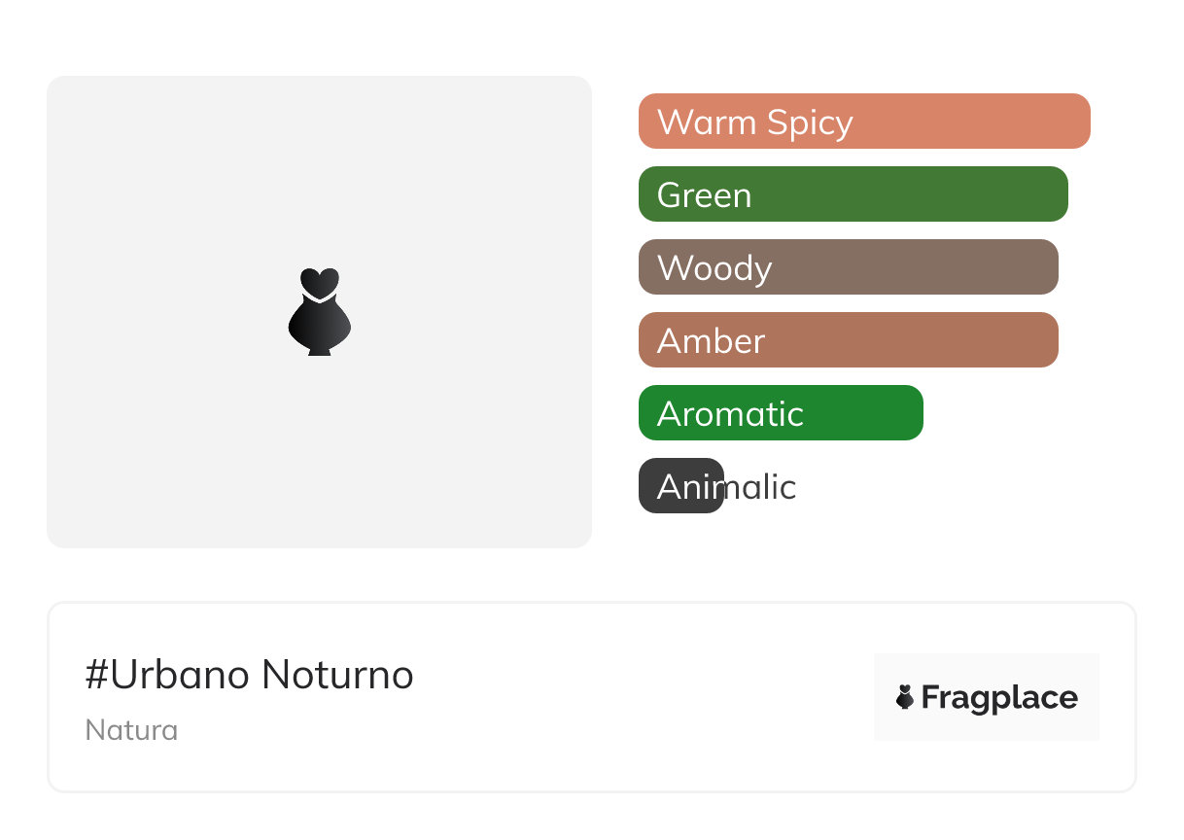1184x840 pixels.
Task: Click the perfume bottle placeholder icon
Action: (319, 311)
